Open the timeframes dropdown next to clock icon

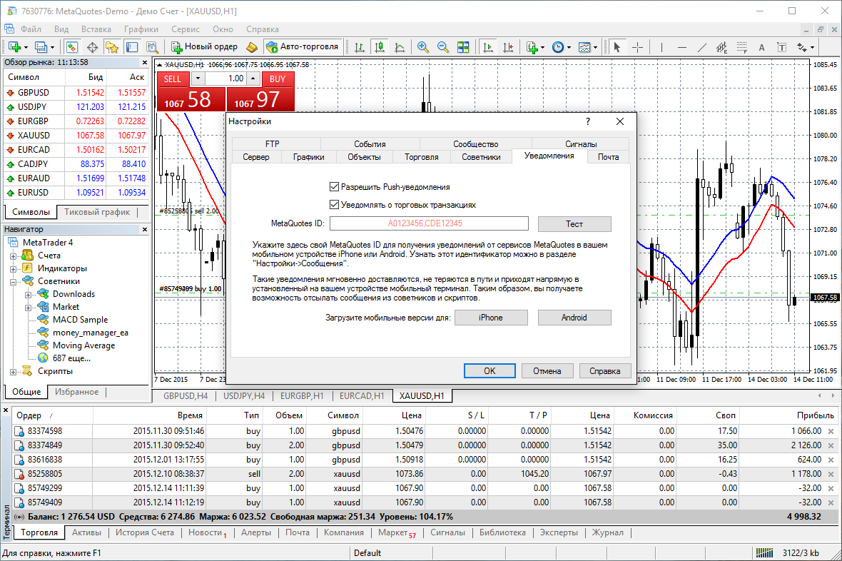[568, 47]
